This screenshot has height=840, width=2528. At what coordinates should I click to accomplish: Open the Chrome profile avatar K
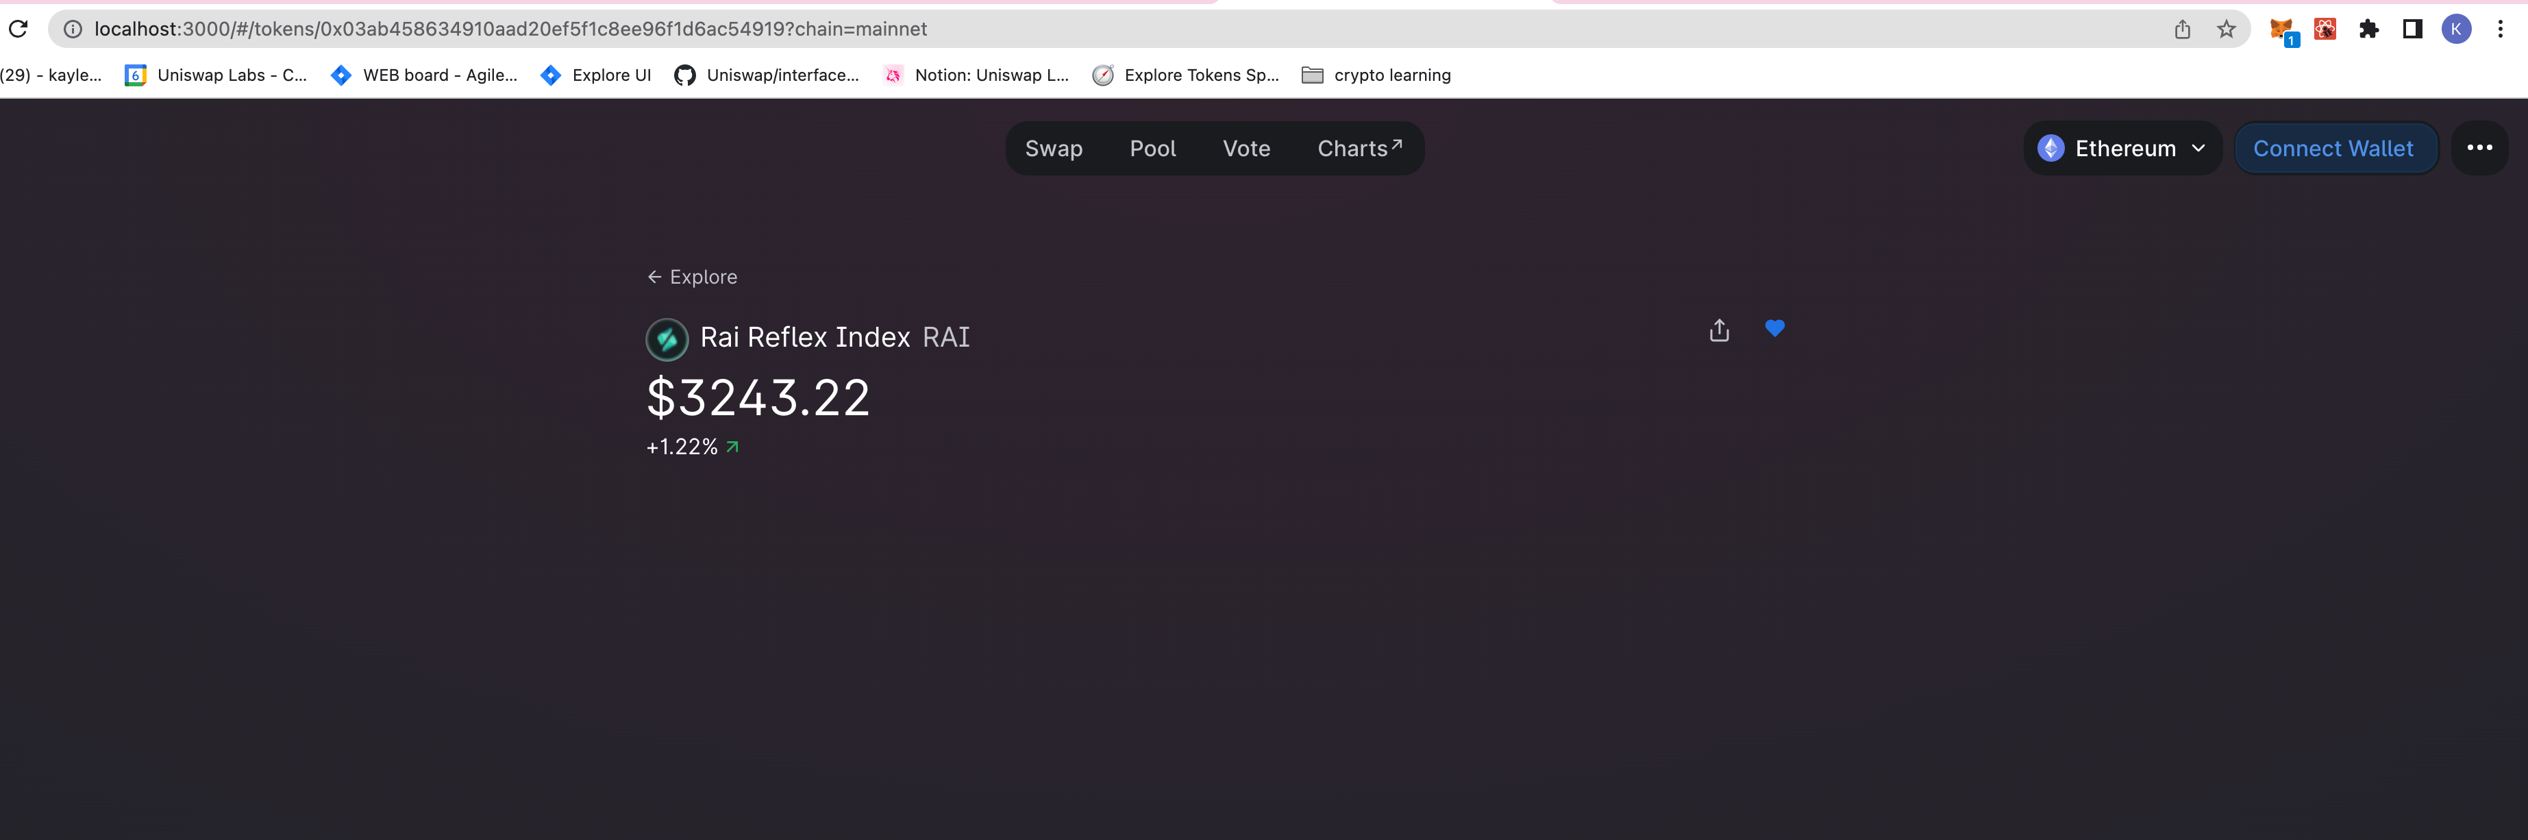point(2456,29)
